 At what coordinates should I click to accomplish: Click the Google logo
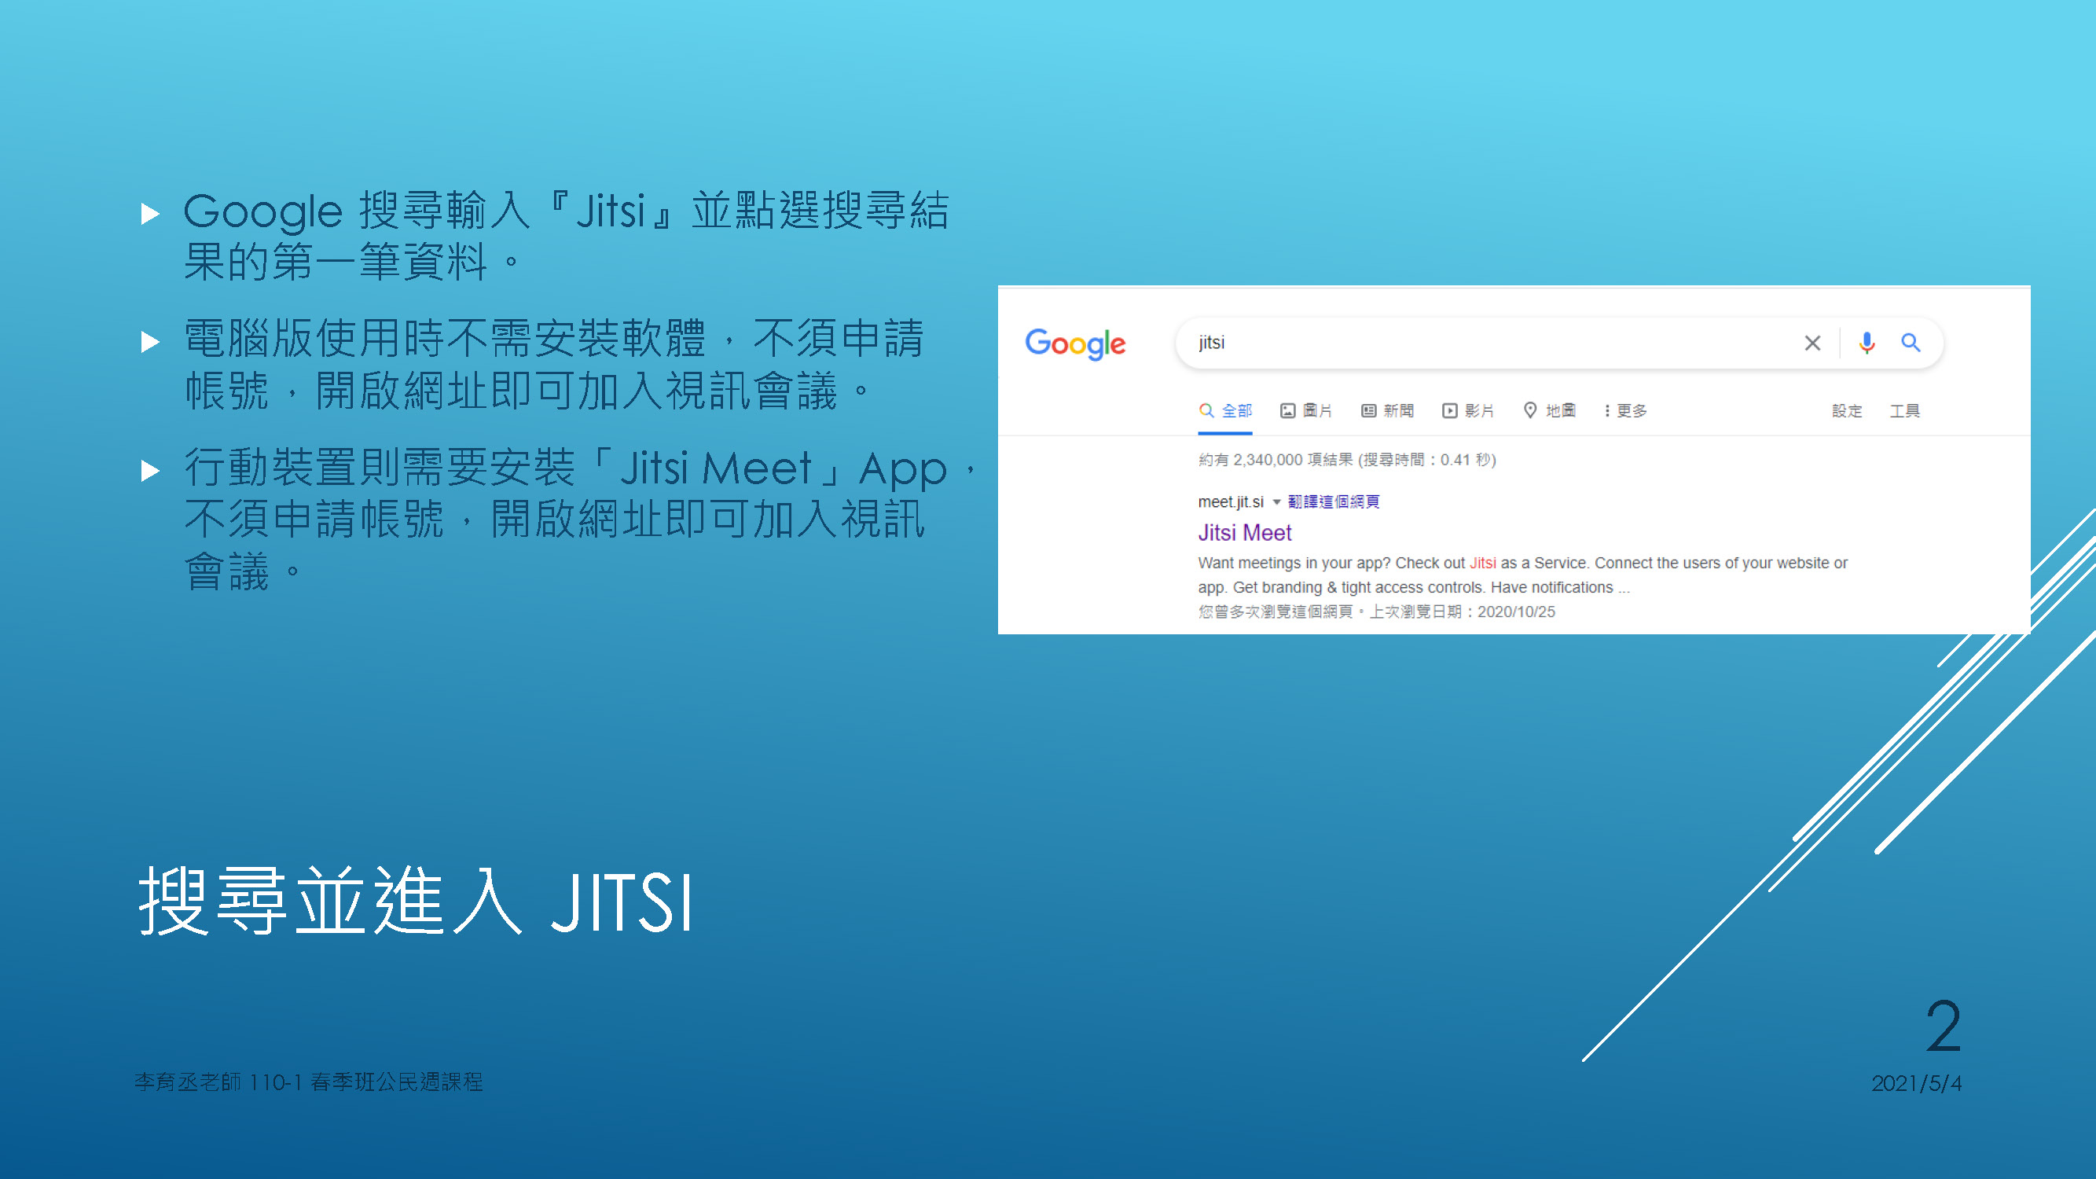pos(1075,343)
